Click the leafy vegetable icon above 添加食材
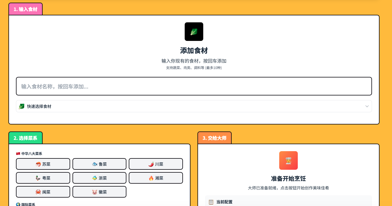Image resolution: width=392 pixels, height=206 pixels. [x=194, y=32]
